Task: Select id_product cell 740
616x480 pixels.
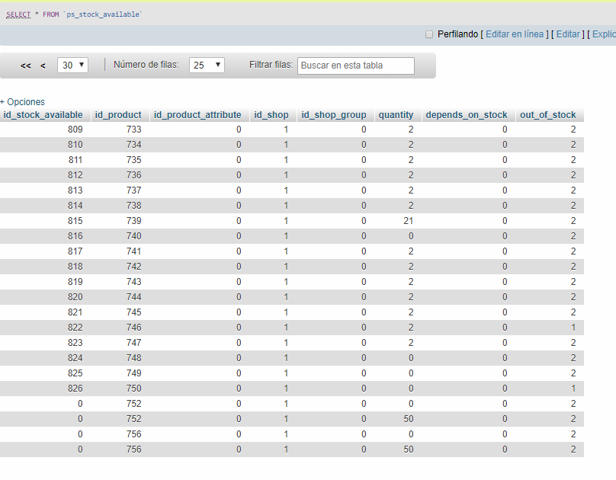Action: click(x=134, y=236)
